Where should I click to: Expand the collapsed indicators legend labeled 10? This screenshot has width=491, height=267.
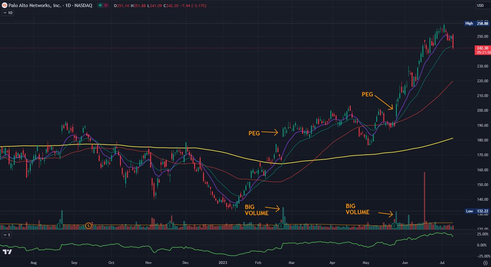point(7,13)
